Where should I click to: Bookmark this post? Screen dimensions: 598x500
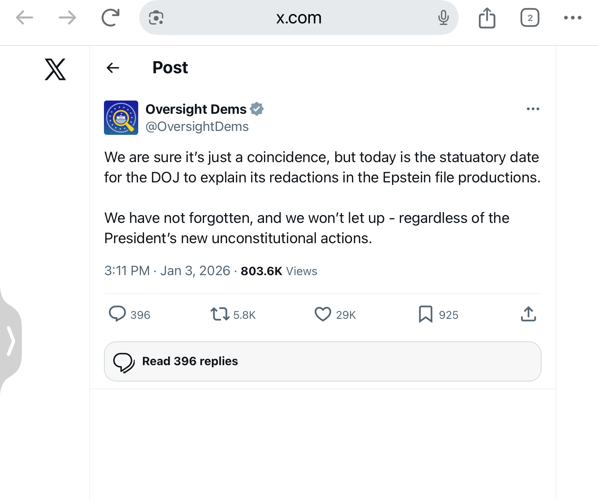pos(426,314)
